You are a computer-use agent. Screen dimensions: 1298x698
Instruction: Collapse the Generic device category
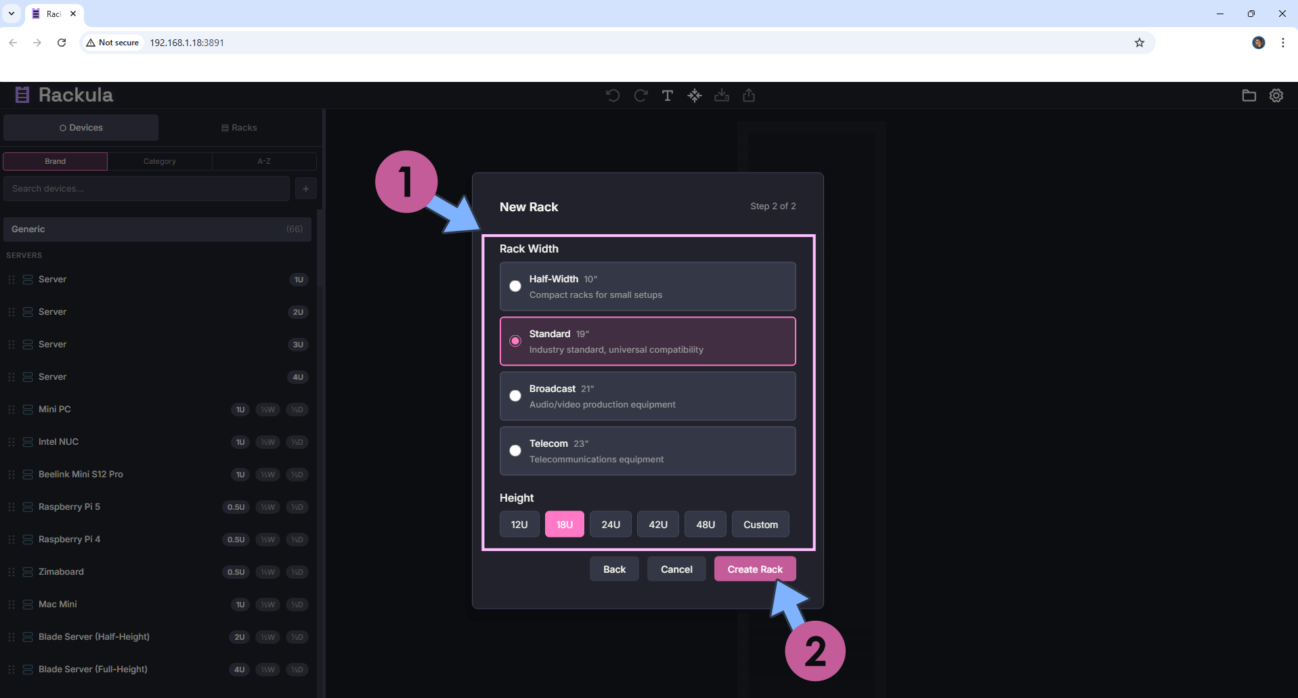[157, 229]
